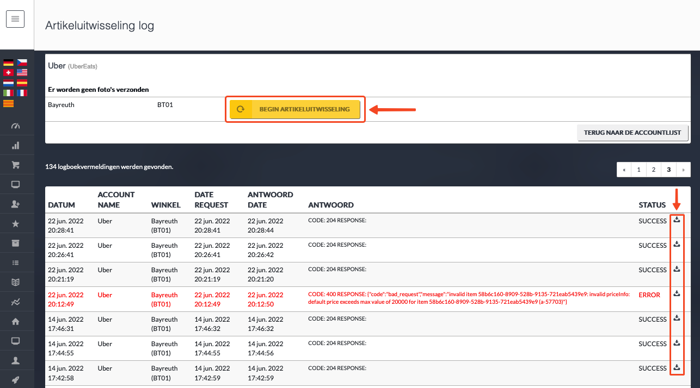This screenshot has height=388, width=700.
Task: Click the Uber (UberEats) heading
Action: click(x=72, y=66)
